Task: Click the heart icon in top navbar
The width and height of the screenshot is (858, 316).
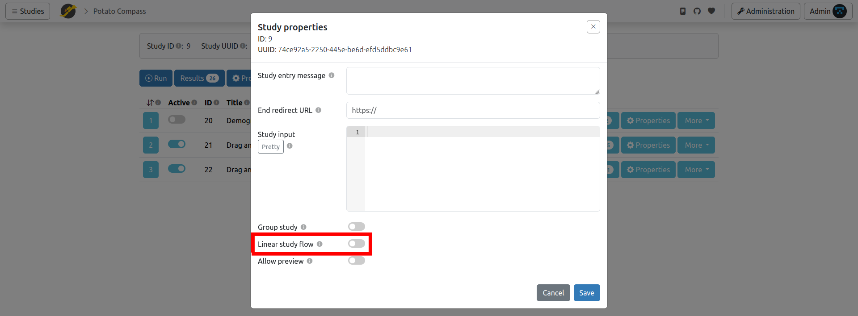Action: 711,11
